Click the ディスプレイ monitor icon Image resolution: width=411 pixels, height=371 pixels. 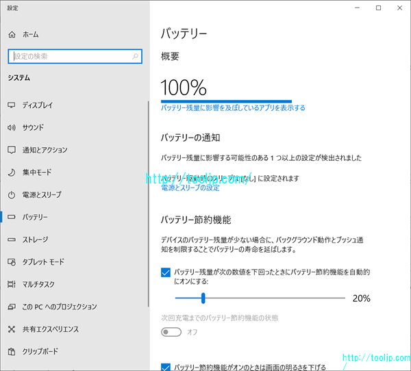pos(12,105)
